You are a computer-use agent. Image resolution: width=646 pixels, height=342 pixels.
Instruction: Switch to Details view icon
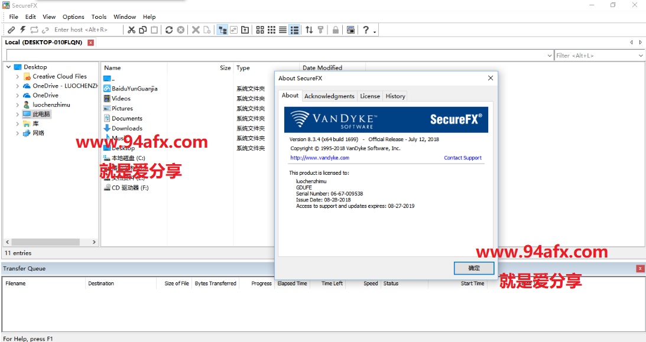(x=294, y=30)
